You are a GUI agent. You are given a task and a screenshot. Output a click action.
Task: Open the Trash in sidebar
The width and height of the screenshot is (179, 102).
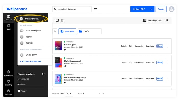coord(22,91)
